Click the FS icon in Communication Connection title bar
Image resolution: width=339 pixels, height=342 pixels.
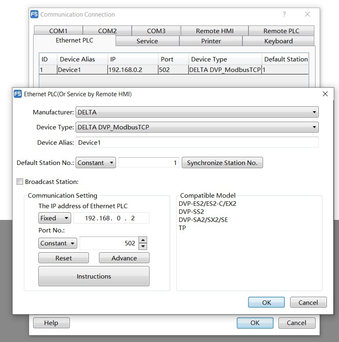pos(34,15)
